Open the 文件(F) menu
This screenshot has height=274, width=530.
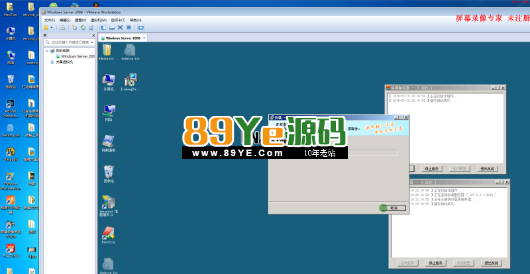pyautogui.click(x=49, y=20)
